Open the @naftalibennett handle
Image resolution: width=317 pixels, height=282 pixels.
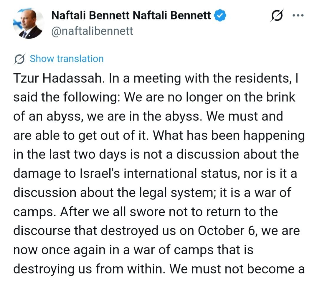tap(92, 31)
